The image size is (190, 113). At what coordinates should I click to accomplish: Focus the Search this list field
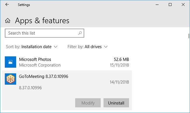[x=44, y=33]
